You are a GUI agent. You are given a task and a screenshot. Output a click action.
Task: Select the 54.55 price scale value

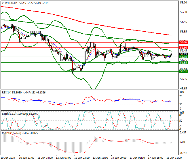point(183,22)
